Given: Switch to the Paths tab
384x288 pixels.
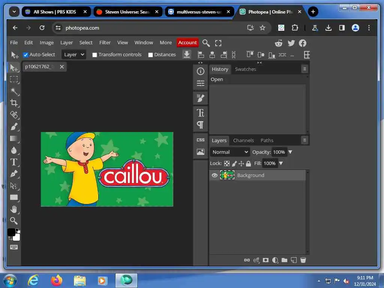Looking at the screenshot, I should coord(267,141).
